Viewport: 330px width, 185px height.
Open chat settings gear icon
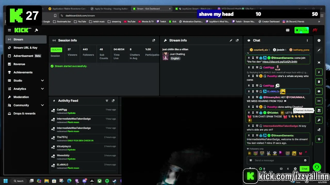pyautogui.click(x=295, y=169)
